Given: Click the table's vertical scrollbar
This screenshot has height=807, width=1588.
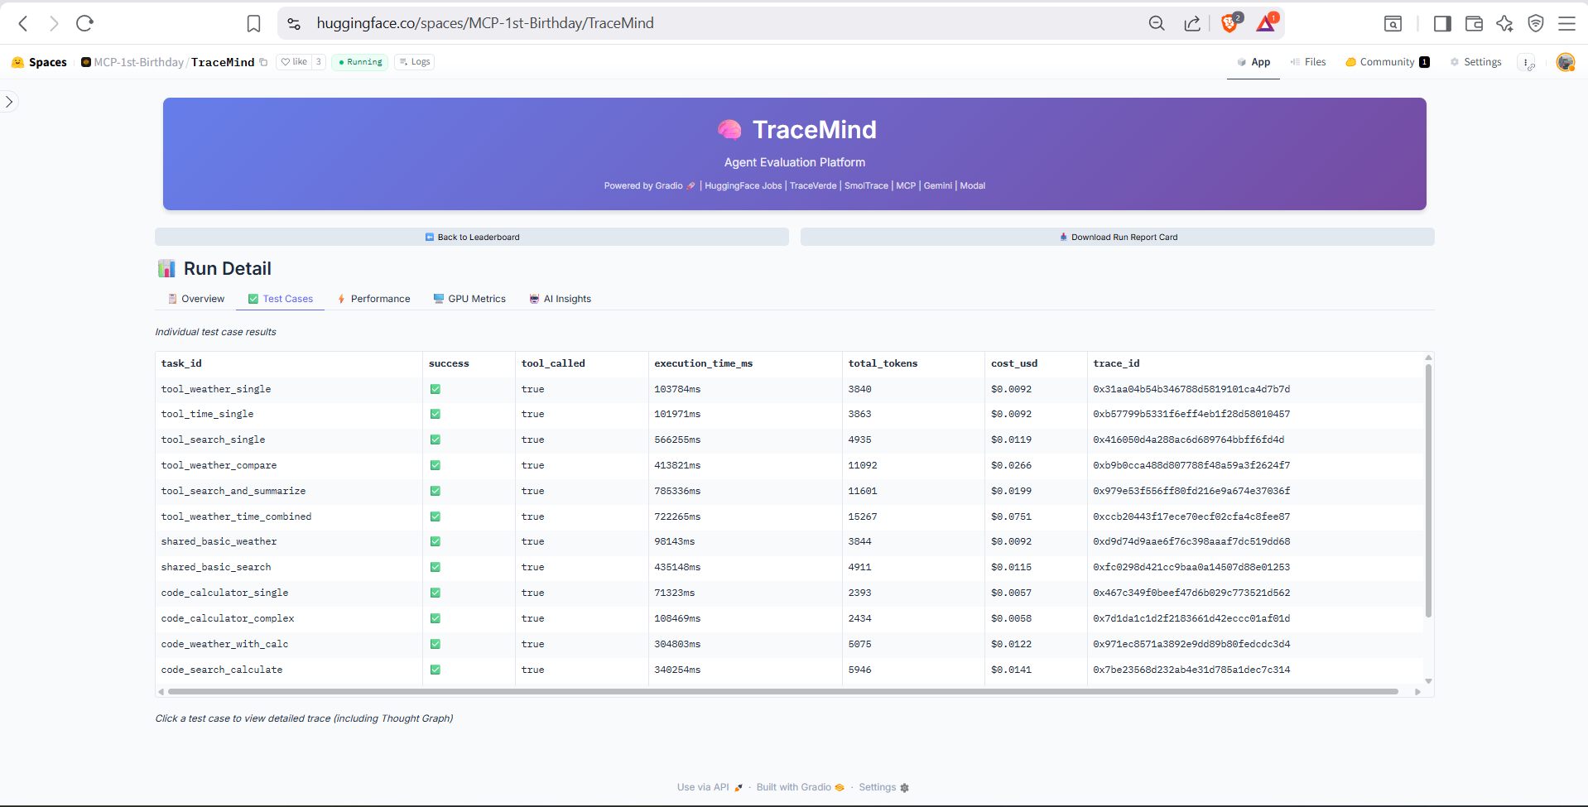Looking at the screenshot, I should tap(1428, 491).
